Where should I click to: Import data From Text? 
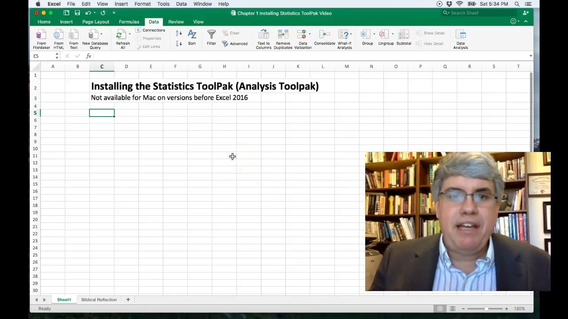tap(74, 39)
